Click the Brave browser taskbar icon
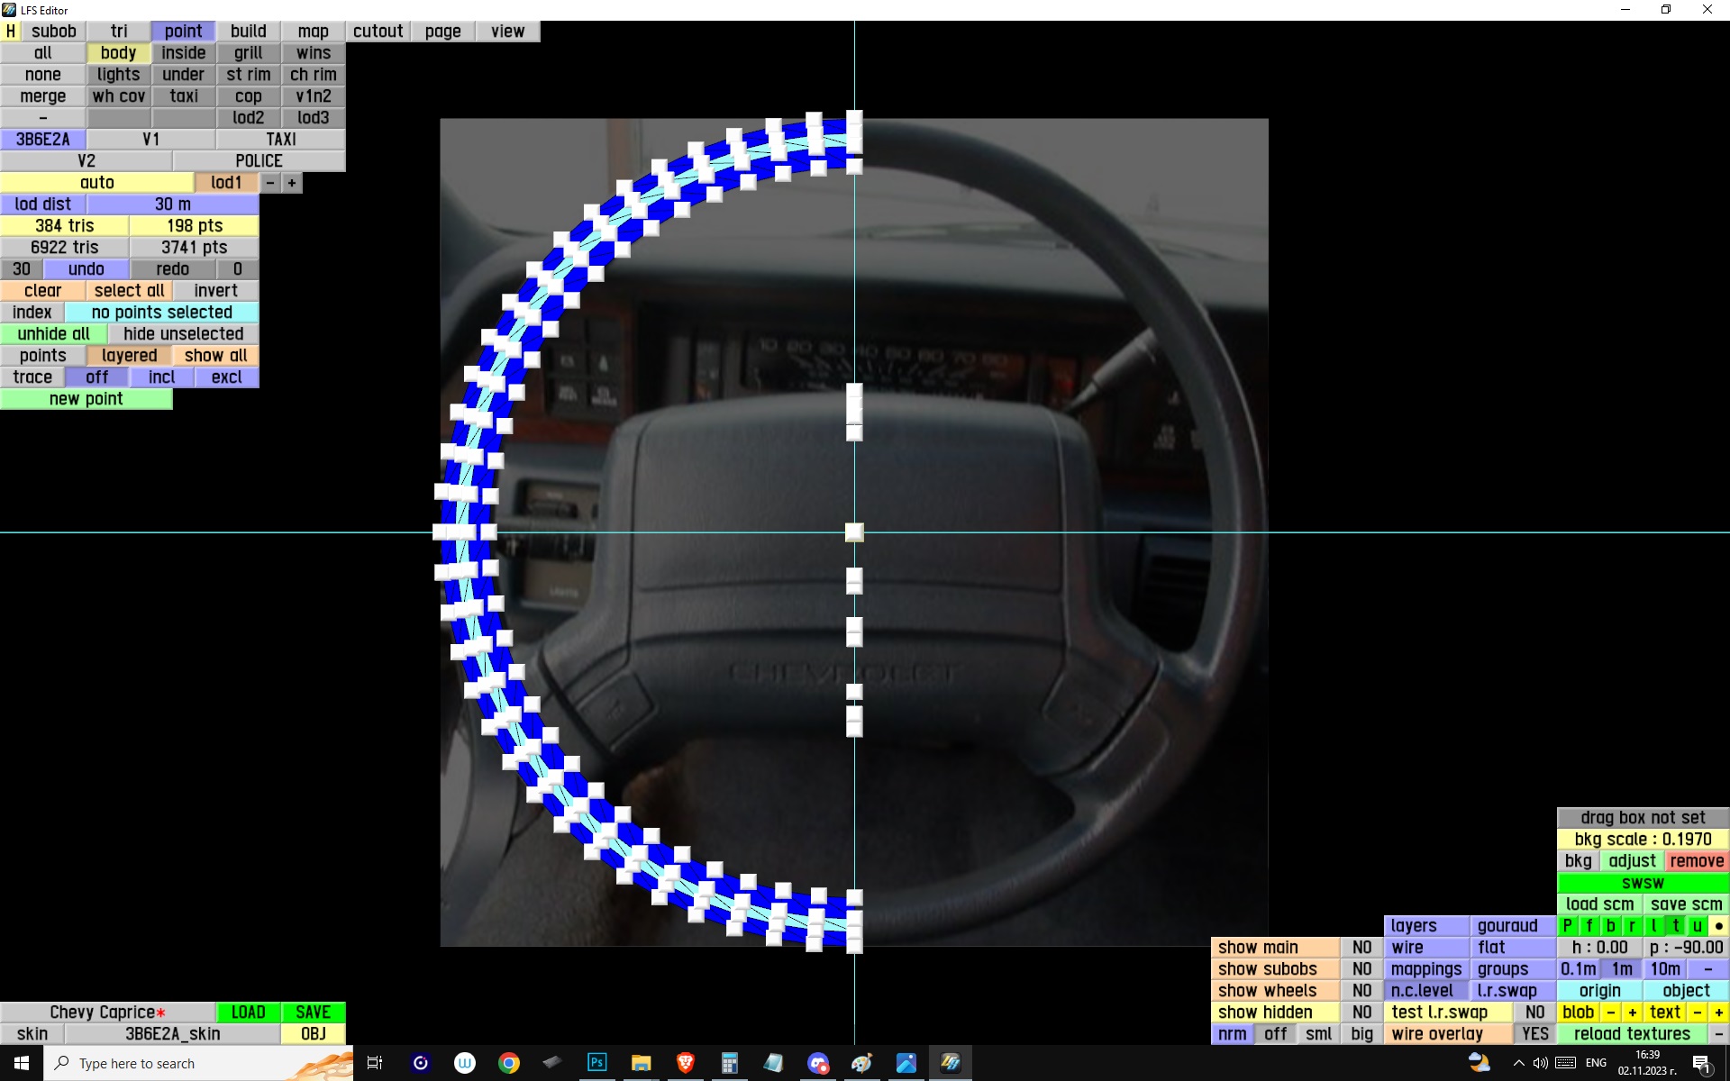 pos(685,1063)
